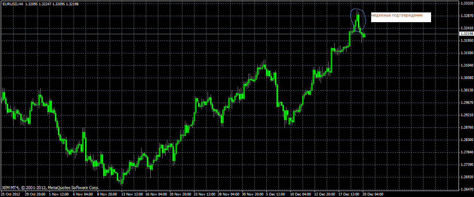The width and height of the screenshot is (474, 197).
Task: Click the 1.32870 price axis label
Action: [x=466, y=16]
